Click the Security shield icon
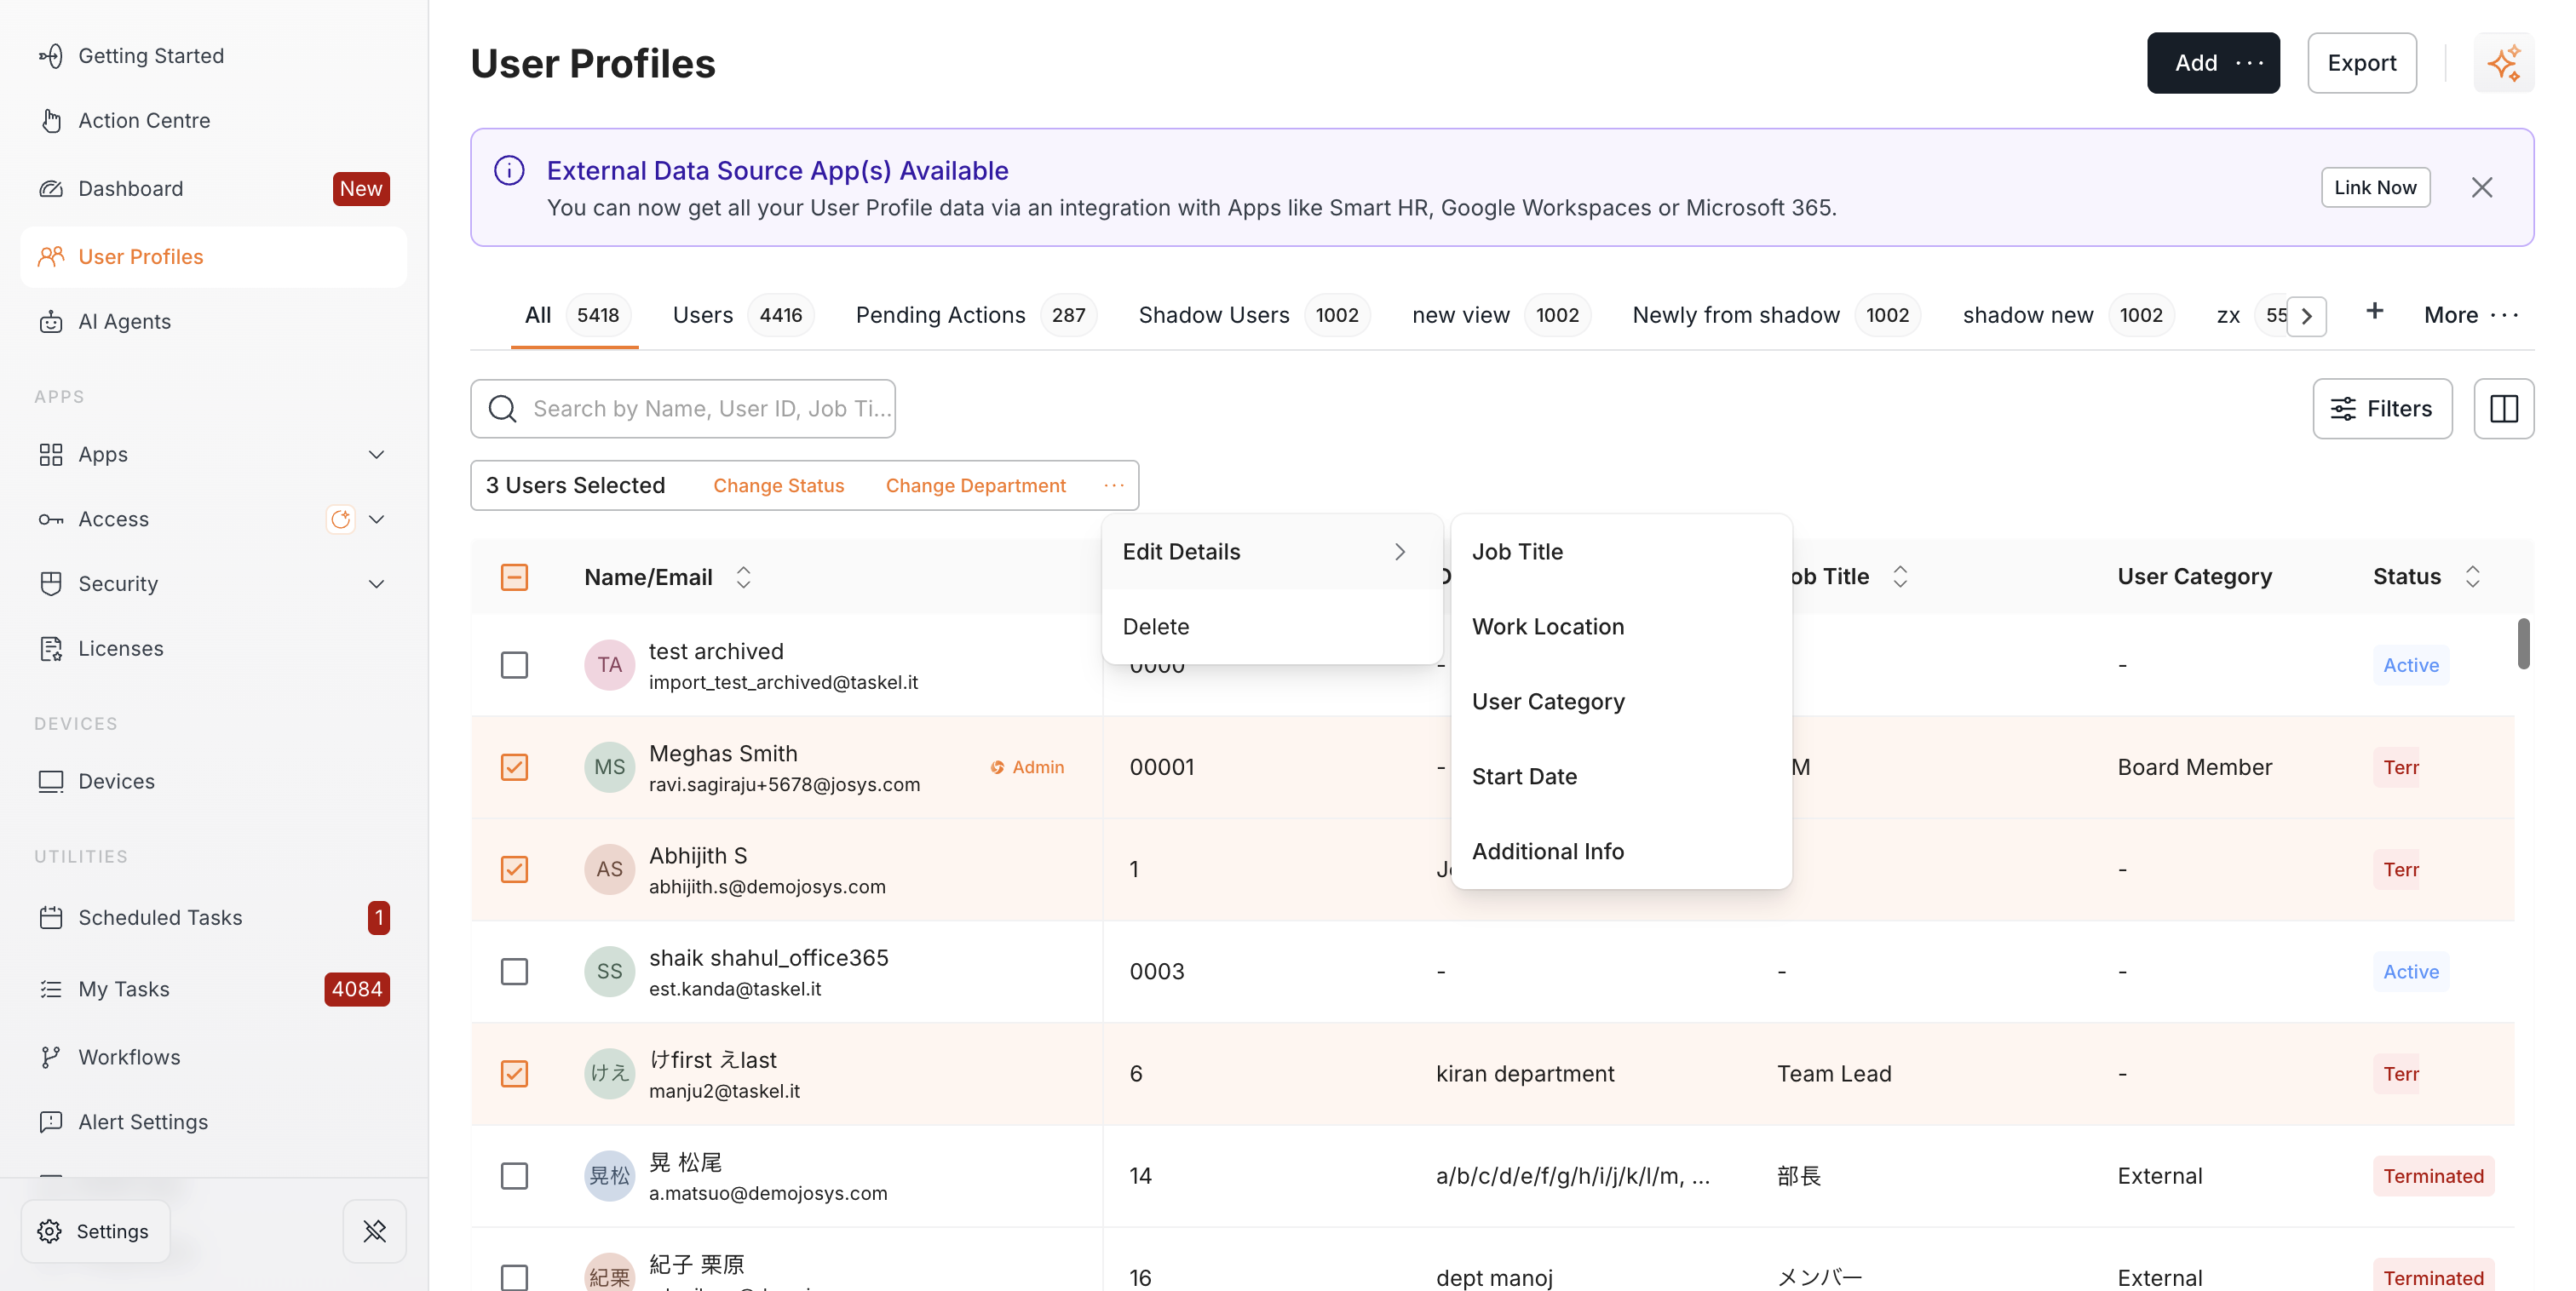 tap(51, 584)
